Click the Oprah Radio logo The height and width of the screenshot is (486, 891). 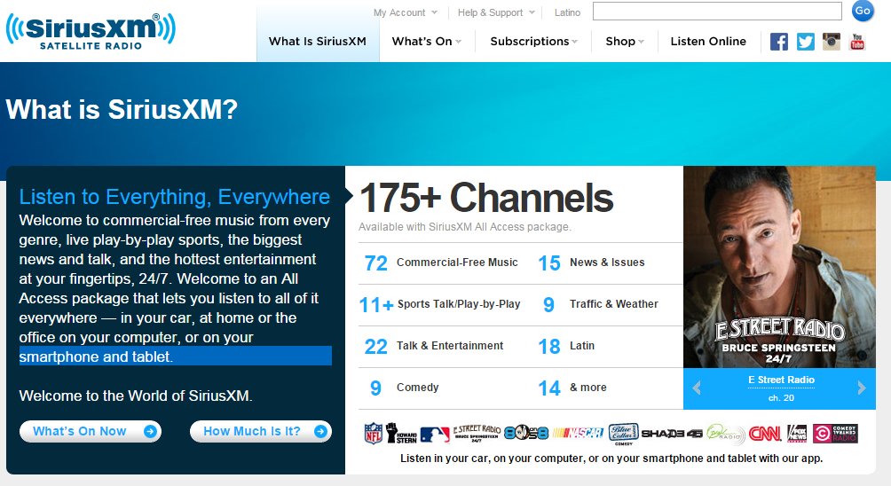point(726,435)
